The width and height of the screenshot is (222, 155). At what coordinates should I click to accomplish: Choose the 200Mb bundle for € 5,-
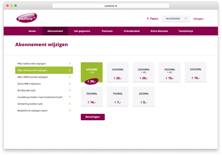pos(144,96)
